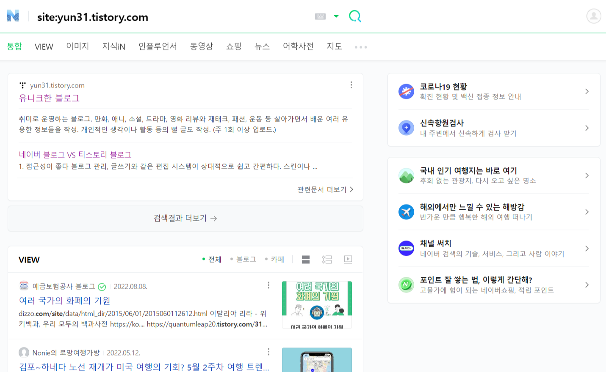This screenshot has width=606, height=372.
Task: Switch VIEW to list layout icon
Action: coord(327,260)
